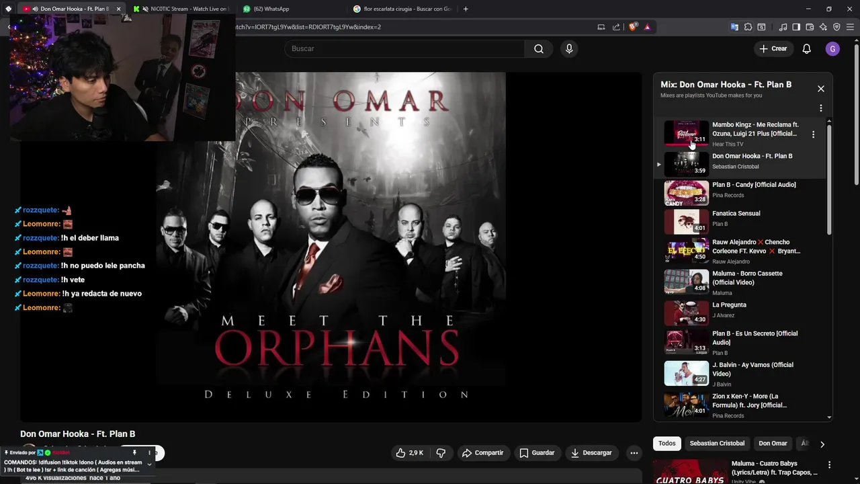
Task: Close the Mix playlist panel
Action: [820, 89]
